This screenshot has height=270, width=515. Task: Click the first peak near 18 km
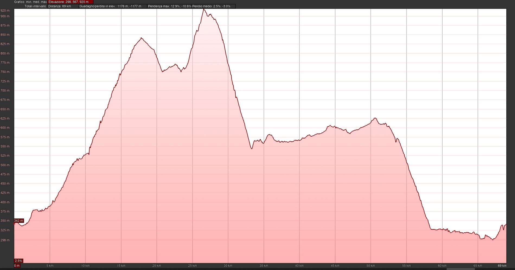141,38
